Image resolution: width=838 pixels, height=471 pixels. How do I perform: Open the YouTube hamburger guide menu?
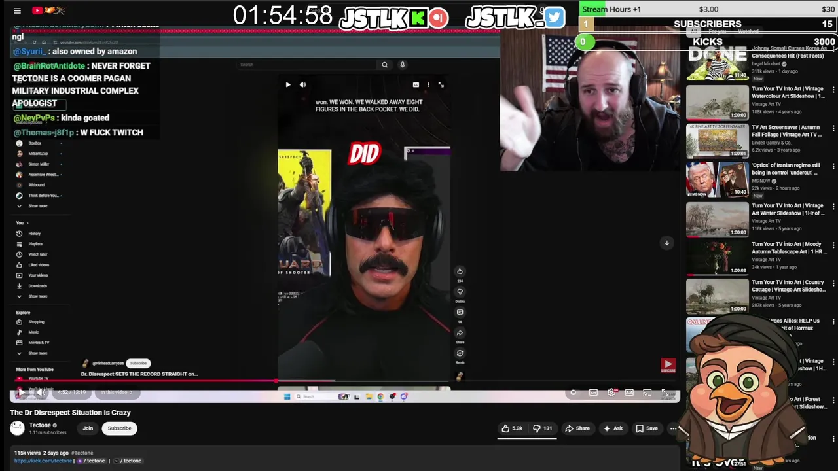pyautogui.click(x=18, y=10)
